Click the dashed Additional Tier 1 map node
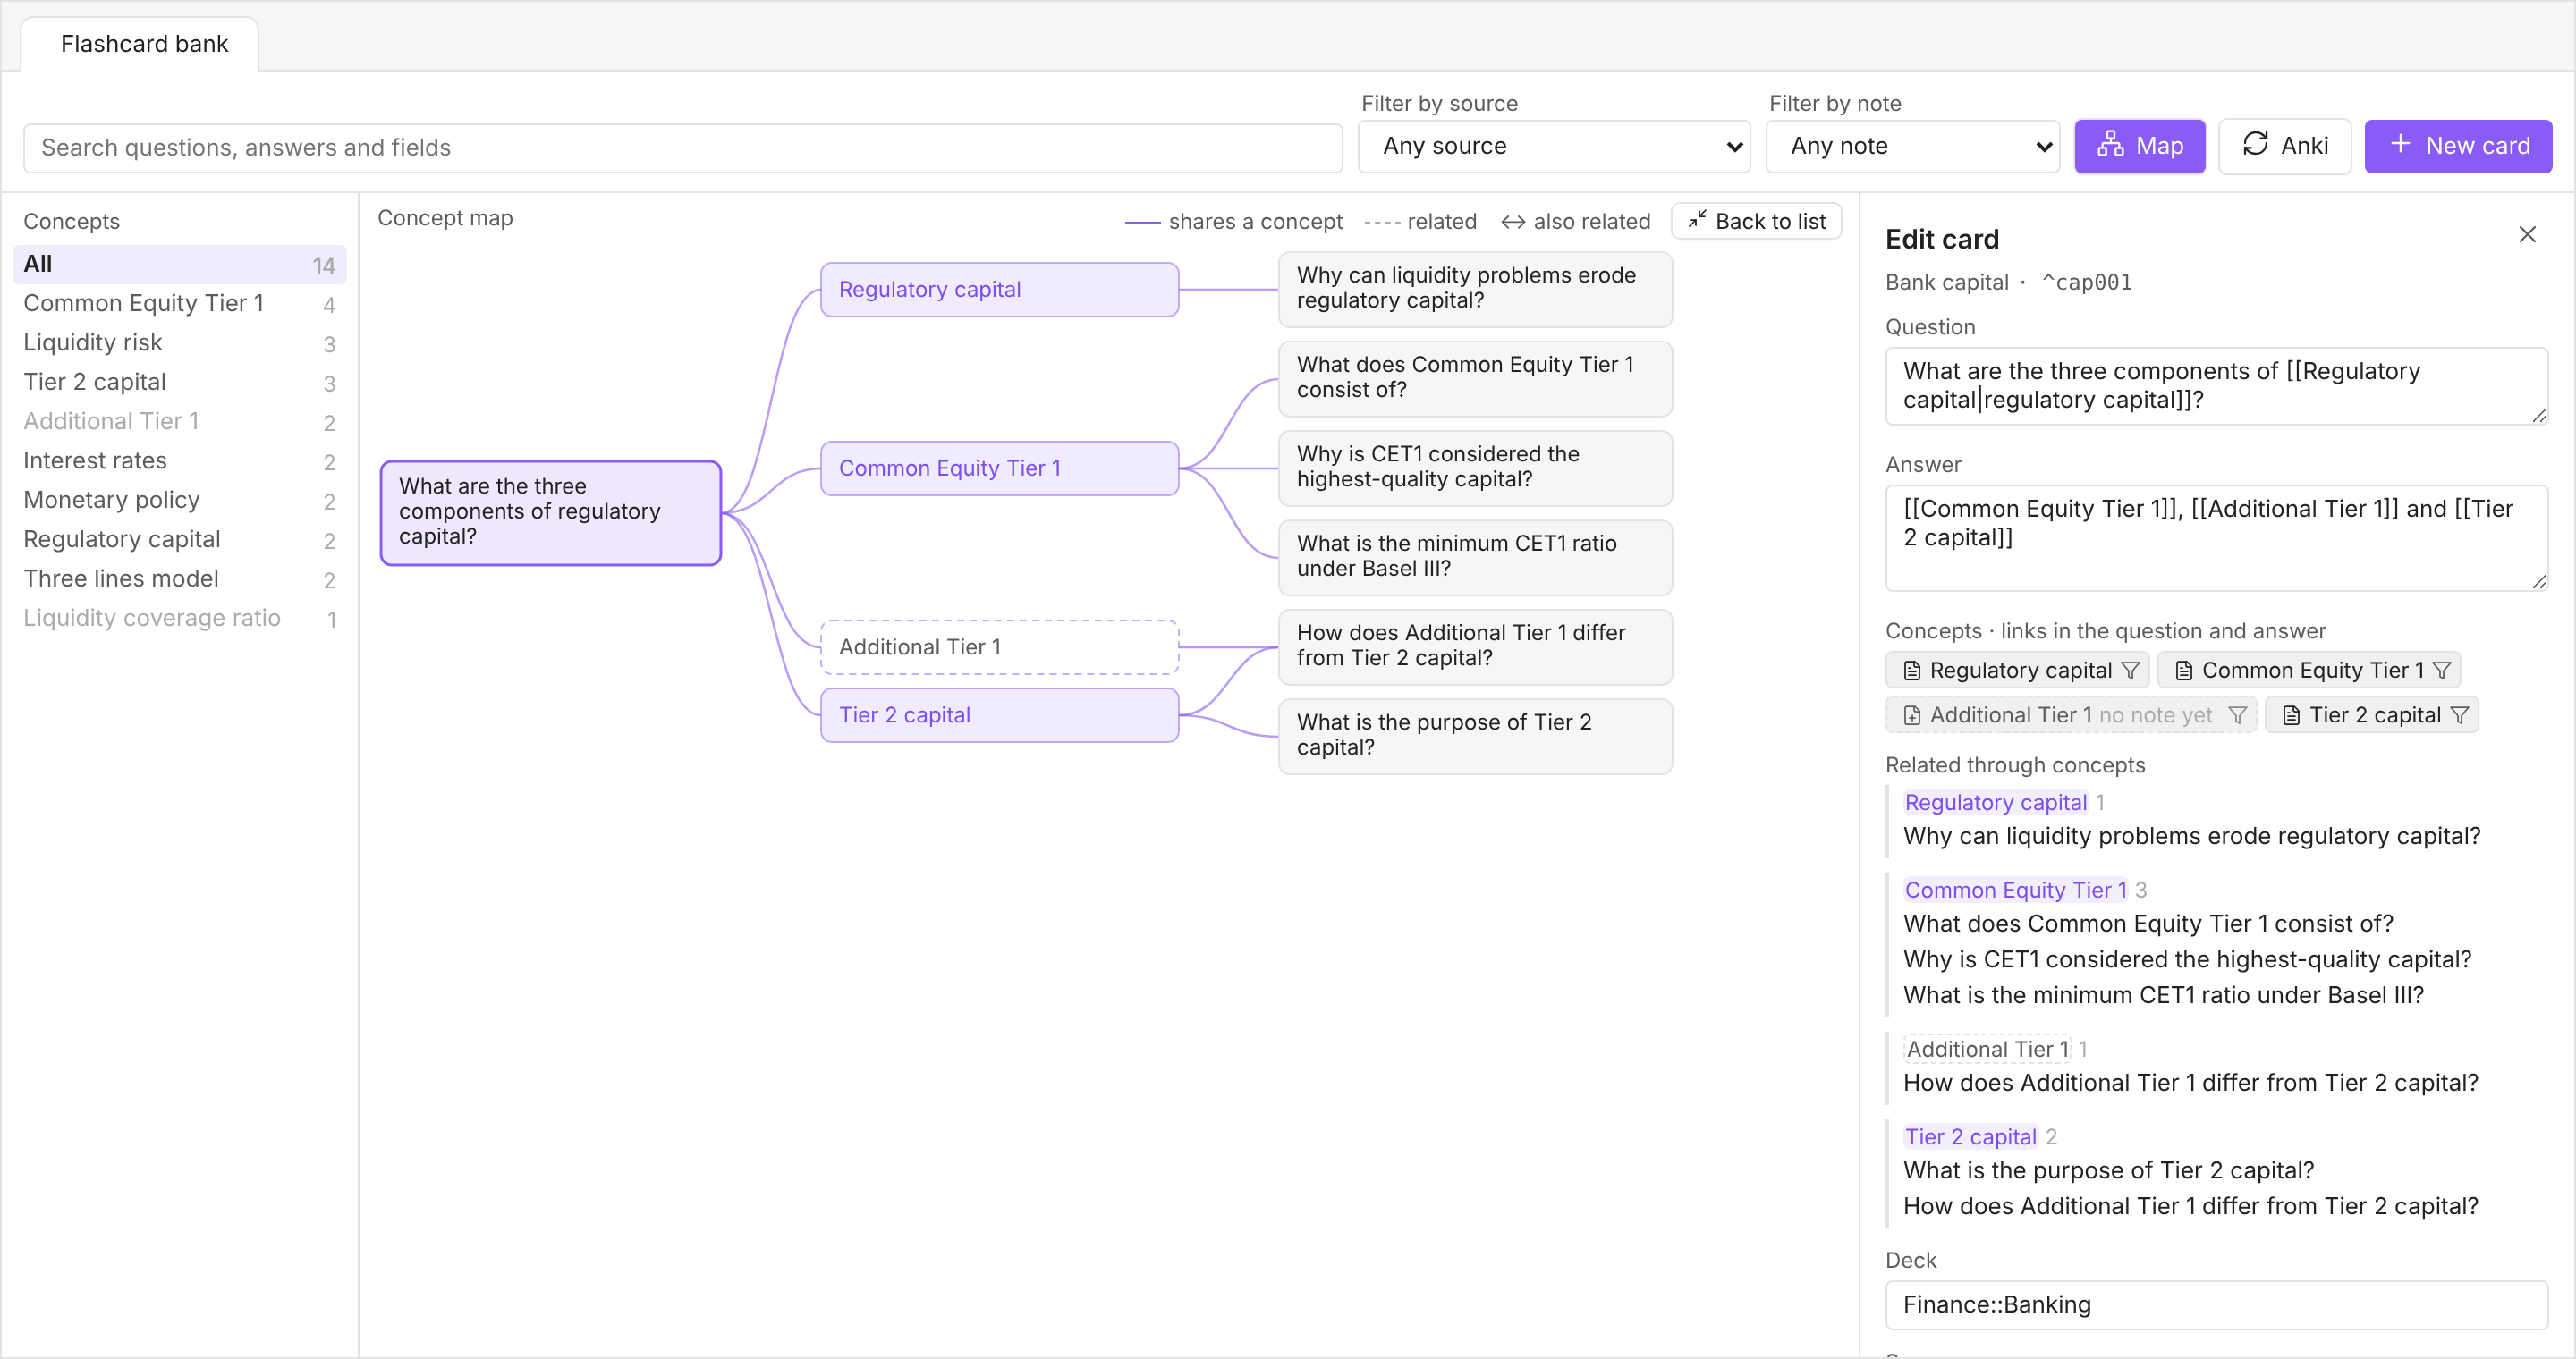 999,647
